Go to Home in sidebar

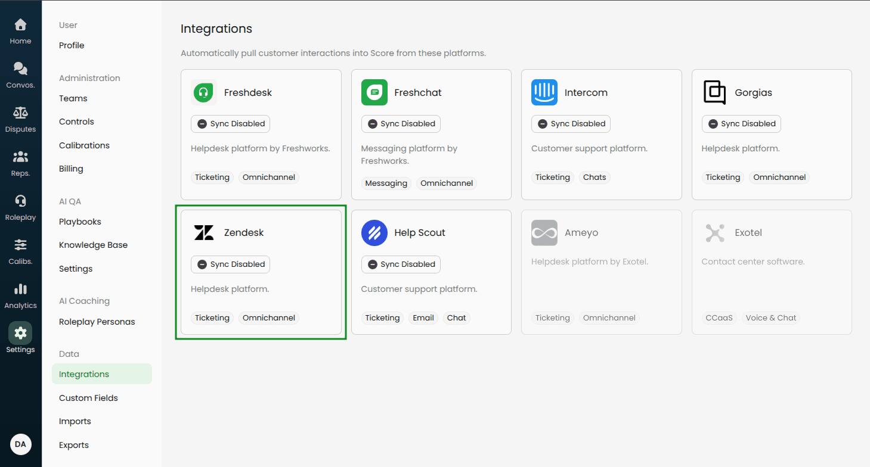(x=20, y=32)
